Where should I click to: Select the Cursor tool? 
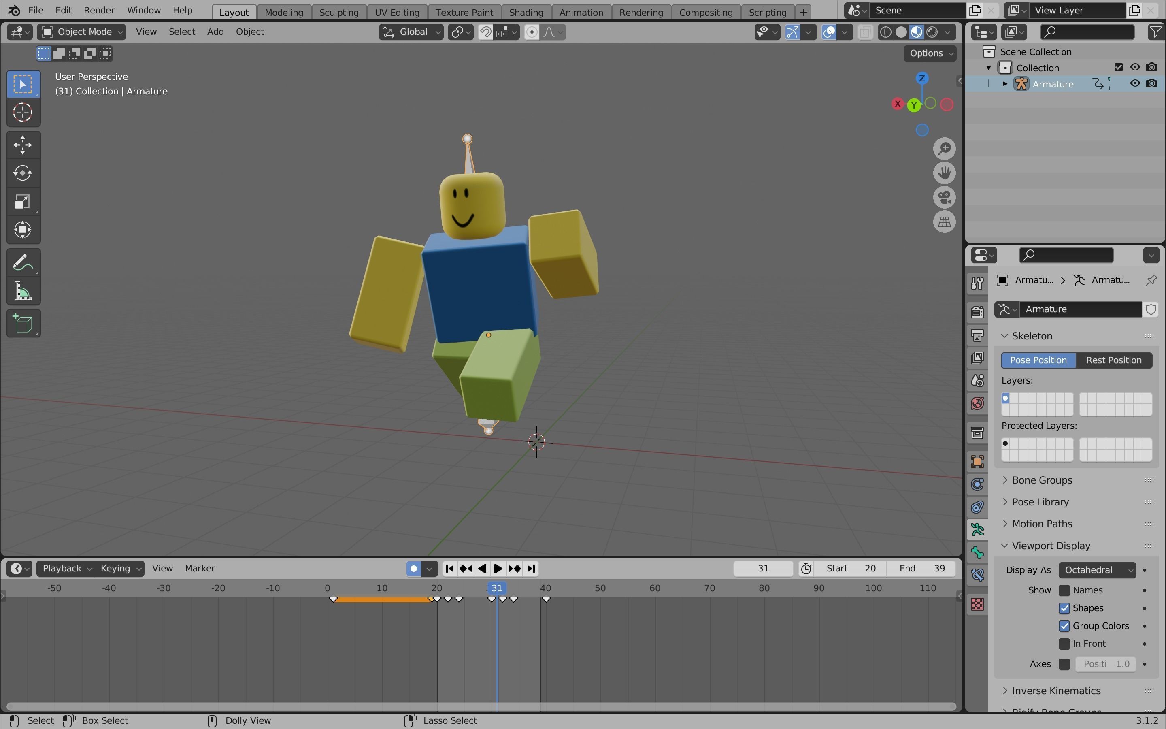[23, 113]
